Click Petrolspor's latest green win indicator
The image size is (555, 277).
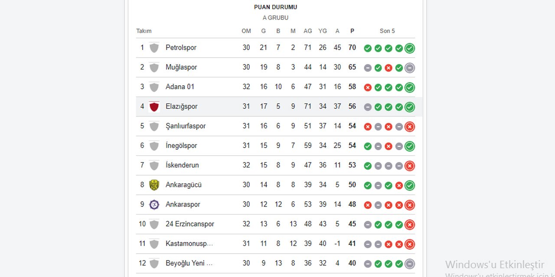409,48
